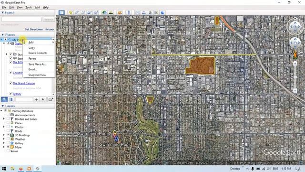Collapse the Layers panel
The height and width of the screenshot is (172, 305).
coord(3,106)
